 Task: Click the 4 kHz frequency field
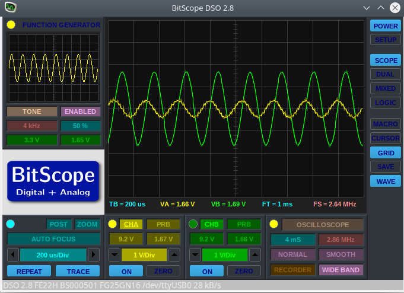[32, 126]
